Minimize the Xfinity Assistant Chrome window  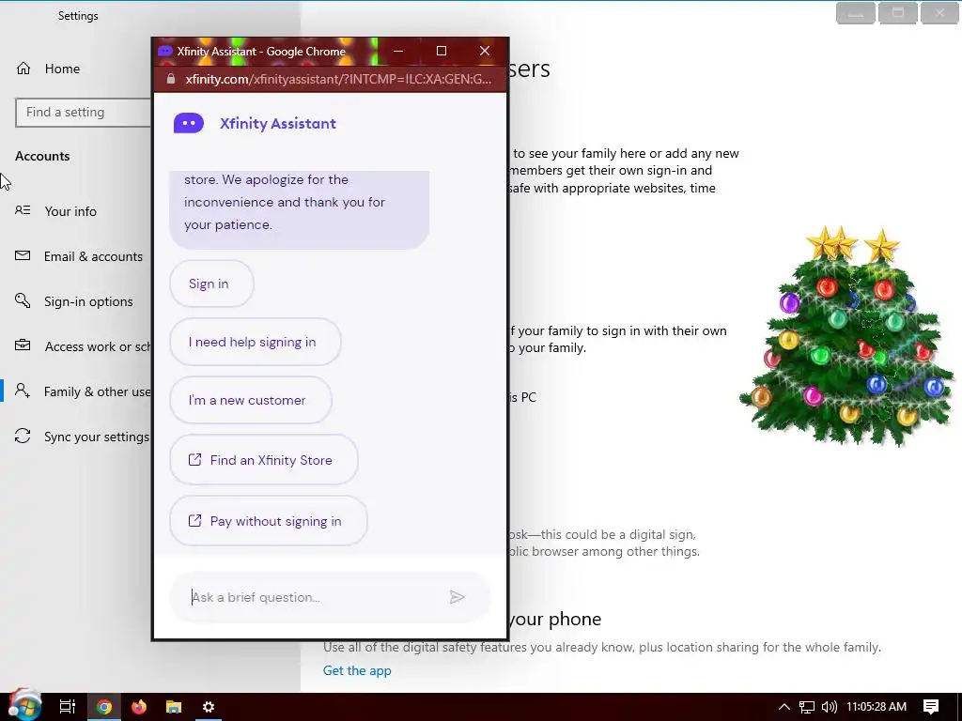[398, 51]
